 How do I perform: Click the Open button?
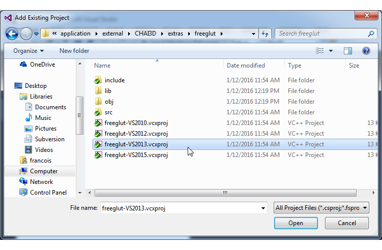point(296,223)
